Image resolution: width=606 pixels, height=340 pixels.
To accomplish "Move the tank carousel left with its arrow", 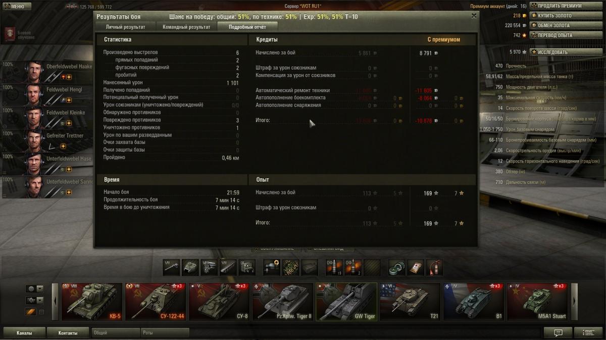I will coord(56,301).
